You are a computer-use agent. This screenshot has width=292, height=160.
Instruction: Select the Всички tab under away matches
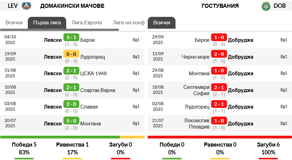162,23
